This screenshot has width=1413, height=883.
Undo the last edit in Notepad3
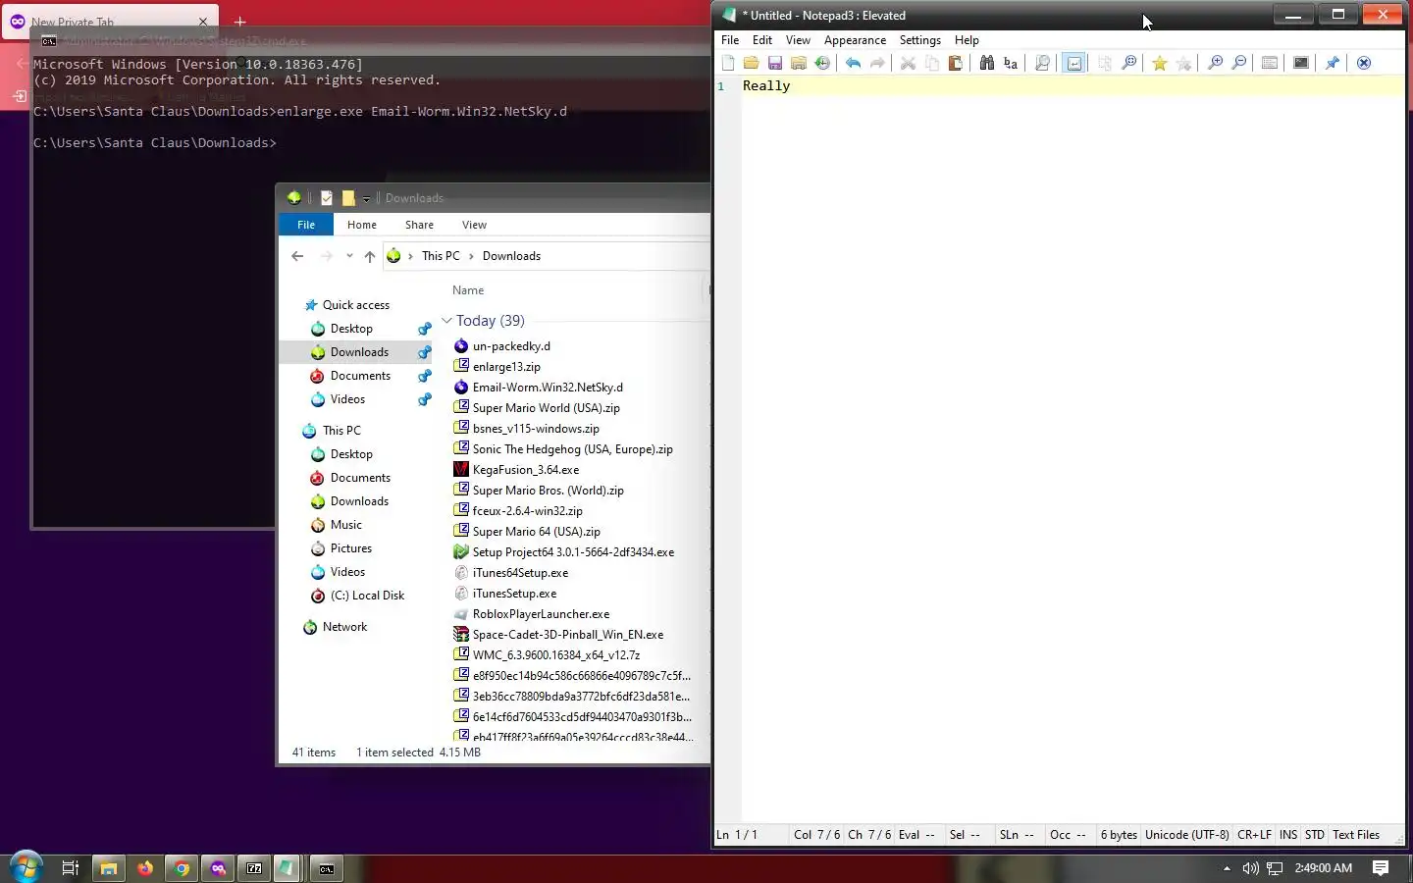[853, 63]
